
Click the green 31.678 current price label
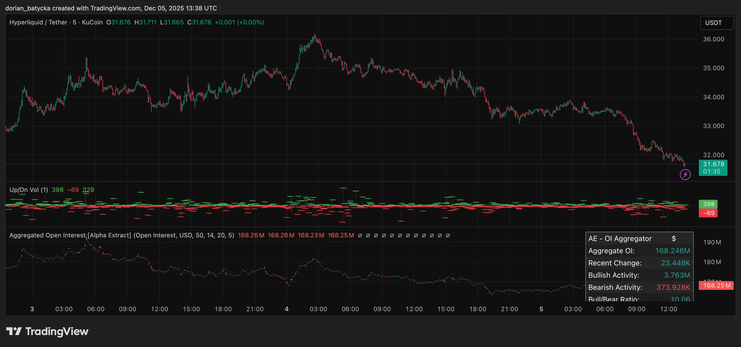point(713,164)
